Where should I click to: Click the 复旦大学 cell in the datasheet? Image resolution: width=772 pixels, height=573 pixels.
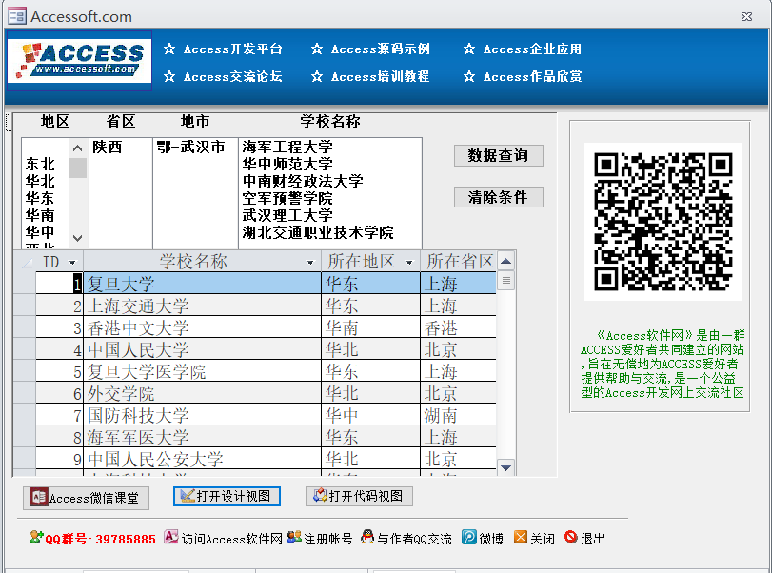pos(203,284)
